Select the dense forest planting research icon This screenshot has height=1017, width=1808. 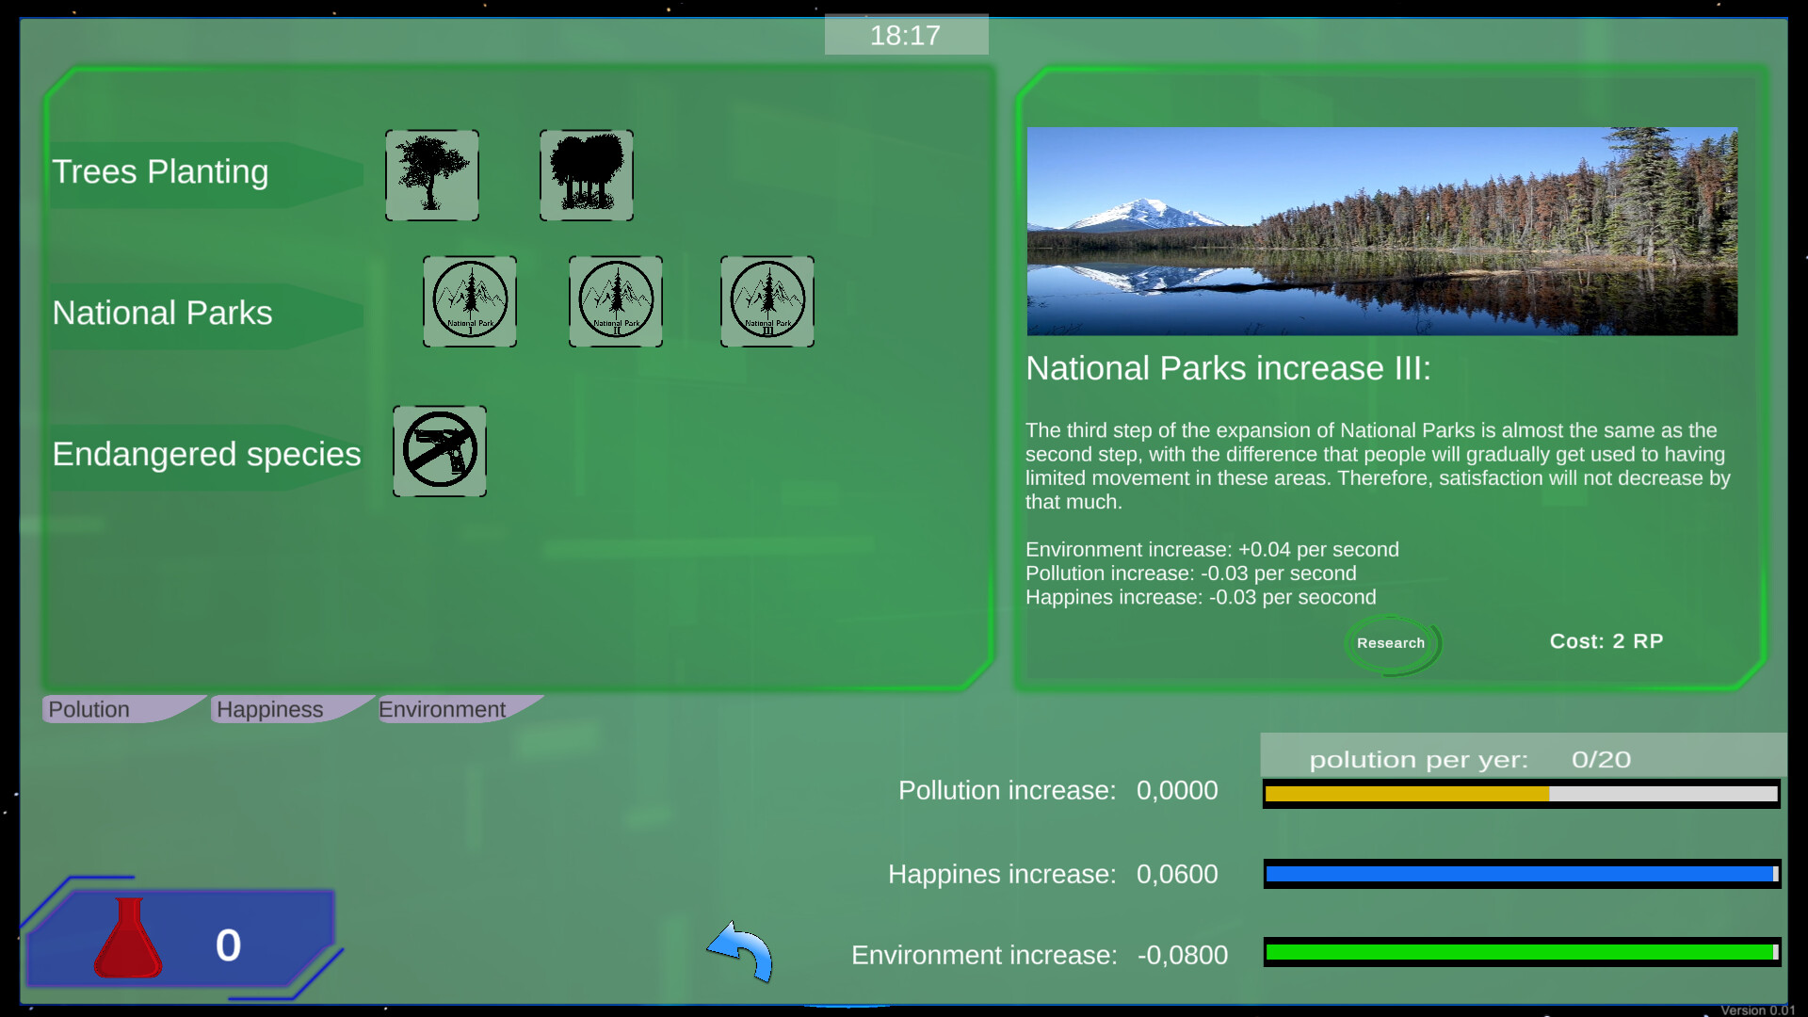click(586, 175)
